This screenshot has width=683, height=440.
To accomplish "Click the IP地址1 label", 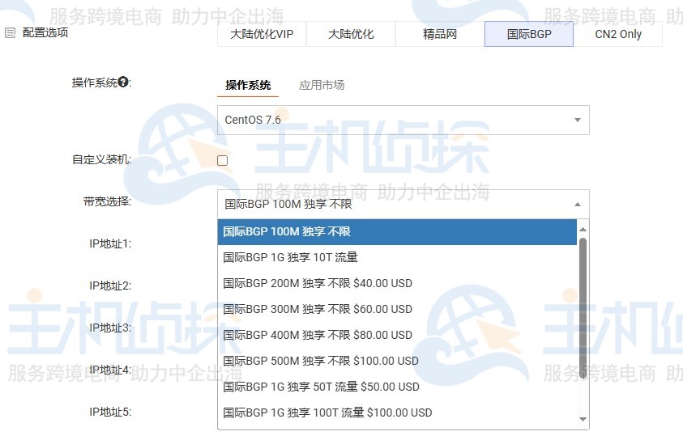I will 110,243.
